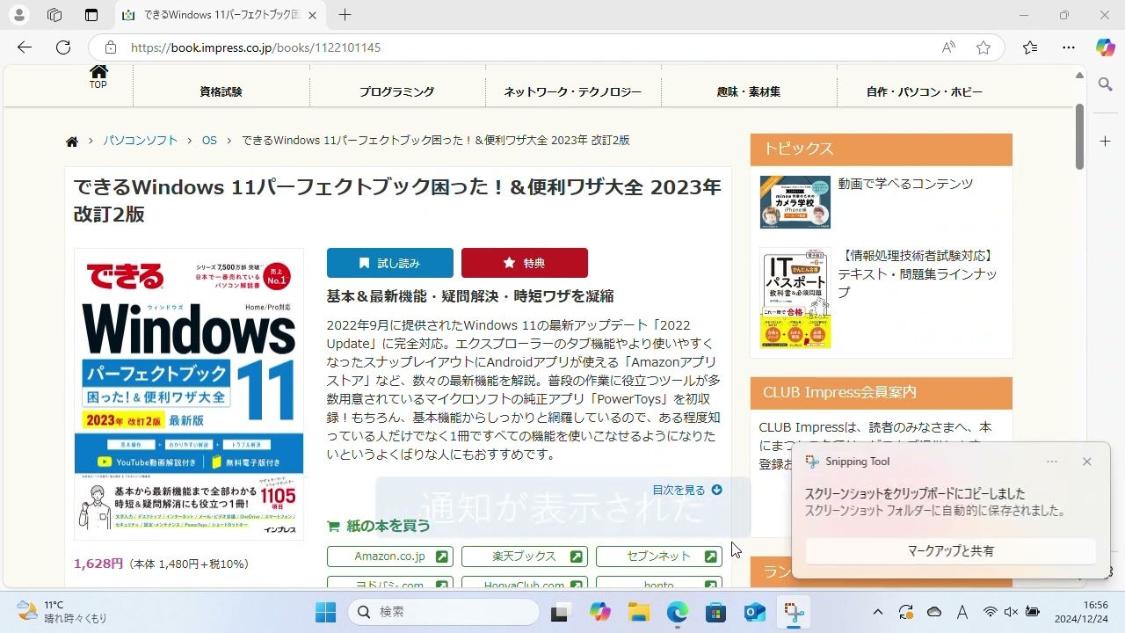Viewport: 1125px width, 633px height.
Task: Open network, volume and battery quick settings
Action: pyautogui.click(x=1012, y=612)
